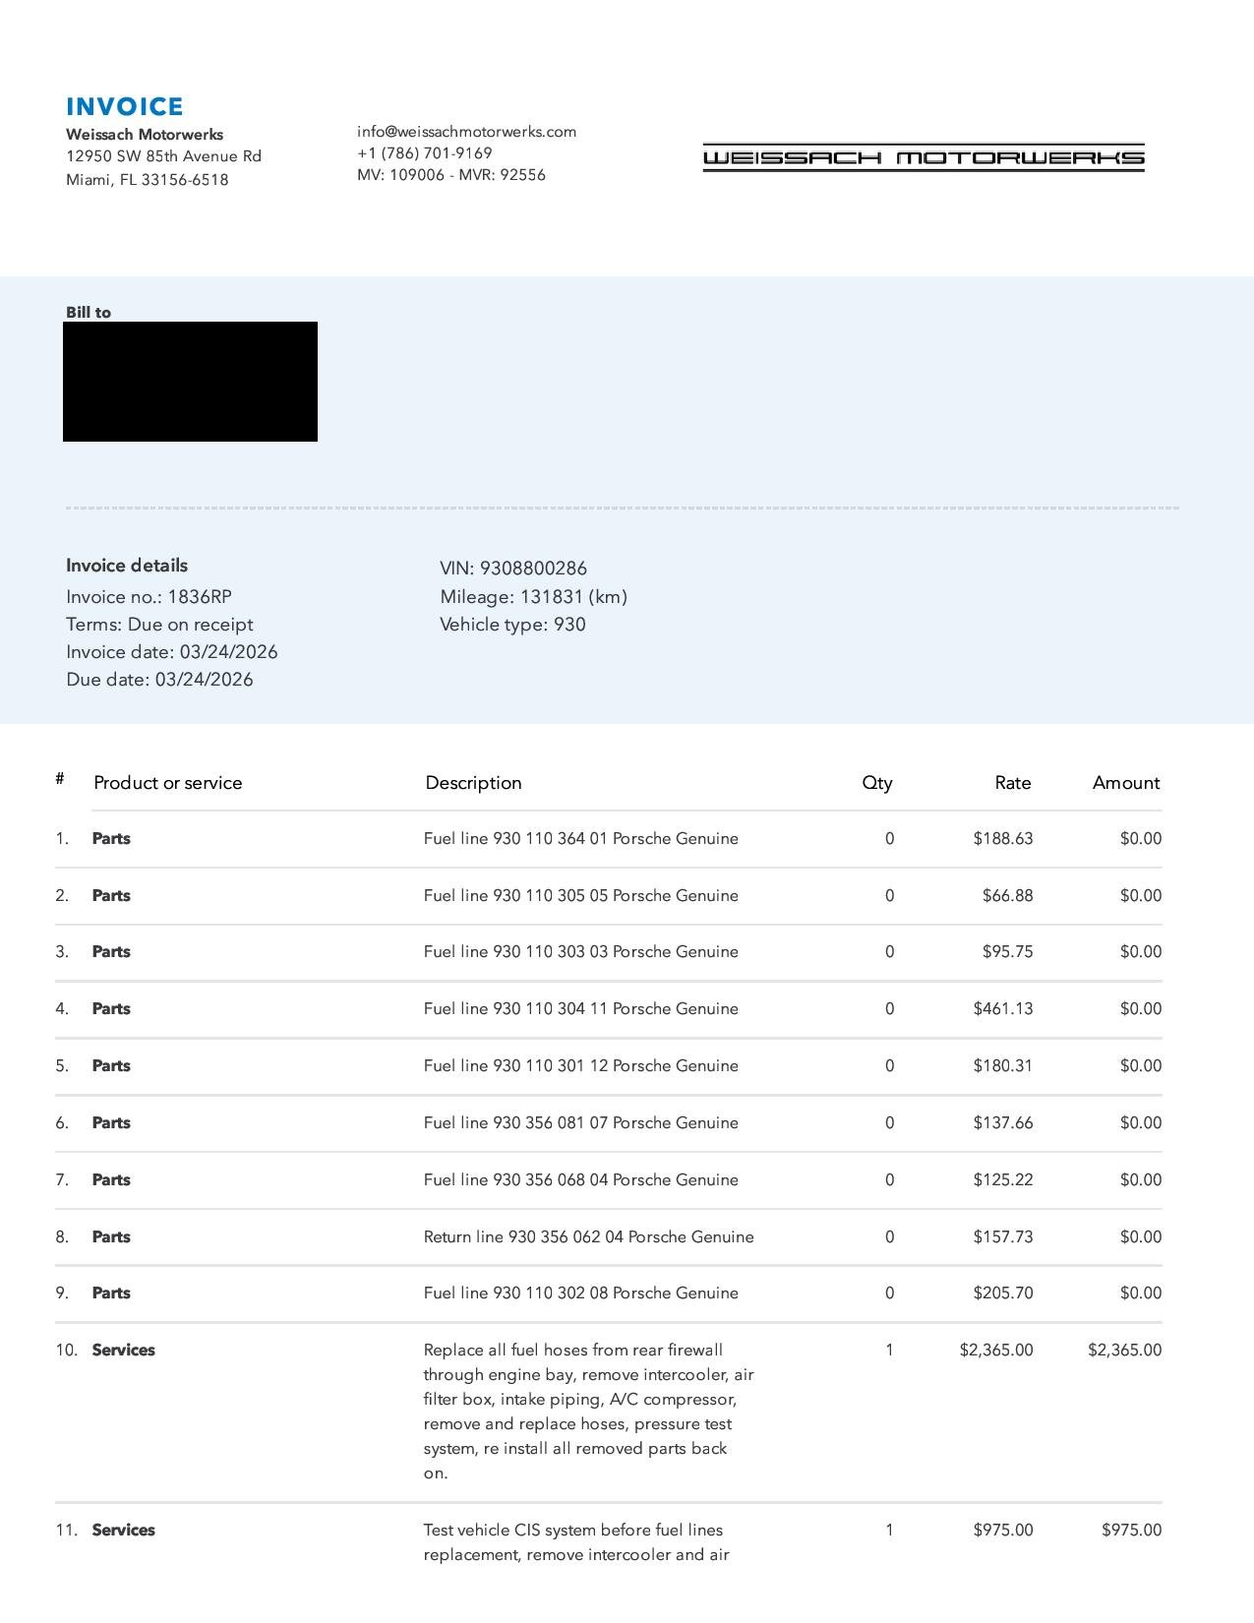Click the 12950 SW 85th Avenue Rd address

tap(163, 156)
